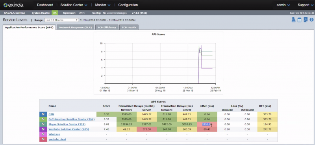Viewport: 315px width, 145px height.
Task: Click the date range text 01/Mar/2018 - 01/Mar/2019
Action: point(107,20)
